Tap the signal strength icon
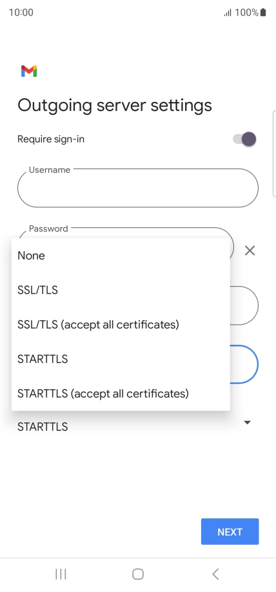The image size is (276, 592). (x=228, y=13)
